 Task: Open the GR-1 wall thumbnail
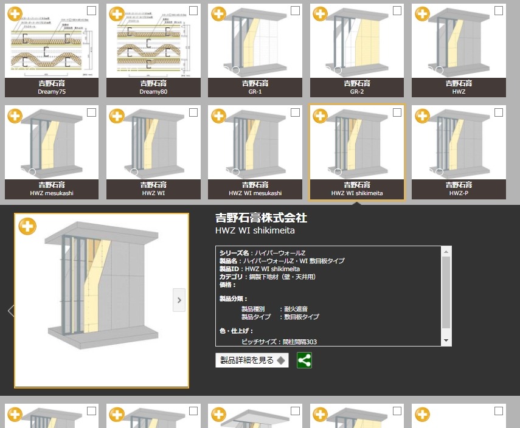(x=255, y=41)
